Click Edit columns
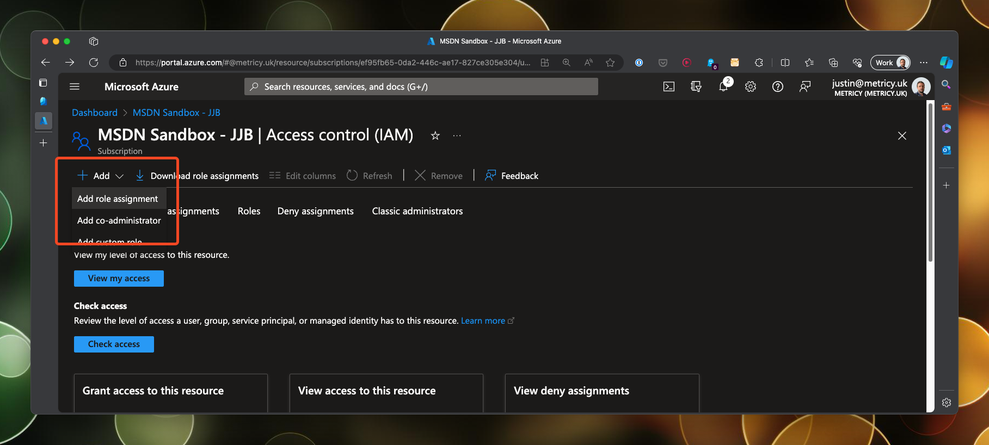The height and width of the screenshot is (445, 989). click(303, 176)
